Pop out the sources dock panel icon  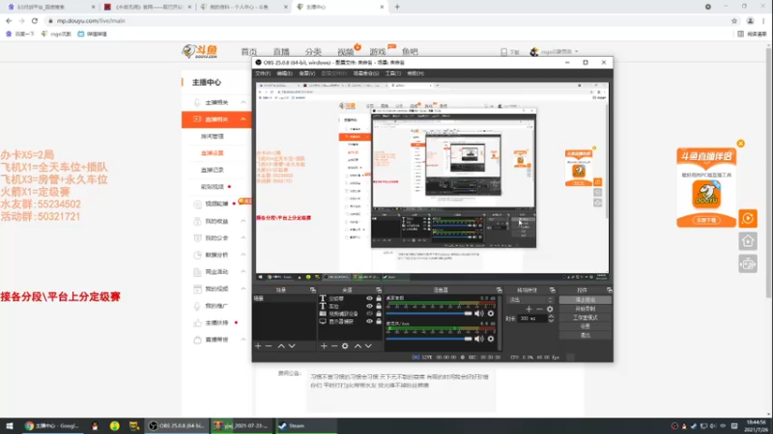click(x=379, y=290)
